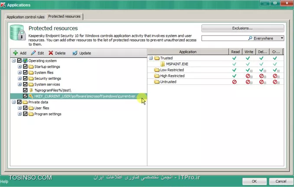294x187 pixels.
Task: Click the Low Restricted folder icon
Action: click(x=157, y=70)
